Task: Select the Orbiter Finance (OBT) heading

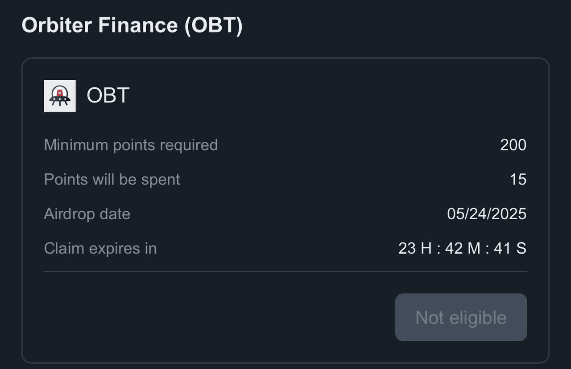Action: (x=132, y=25)
